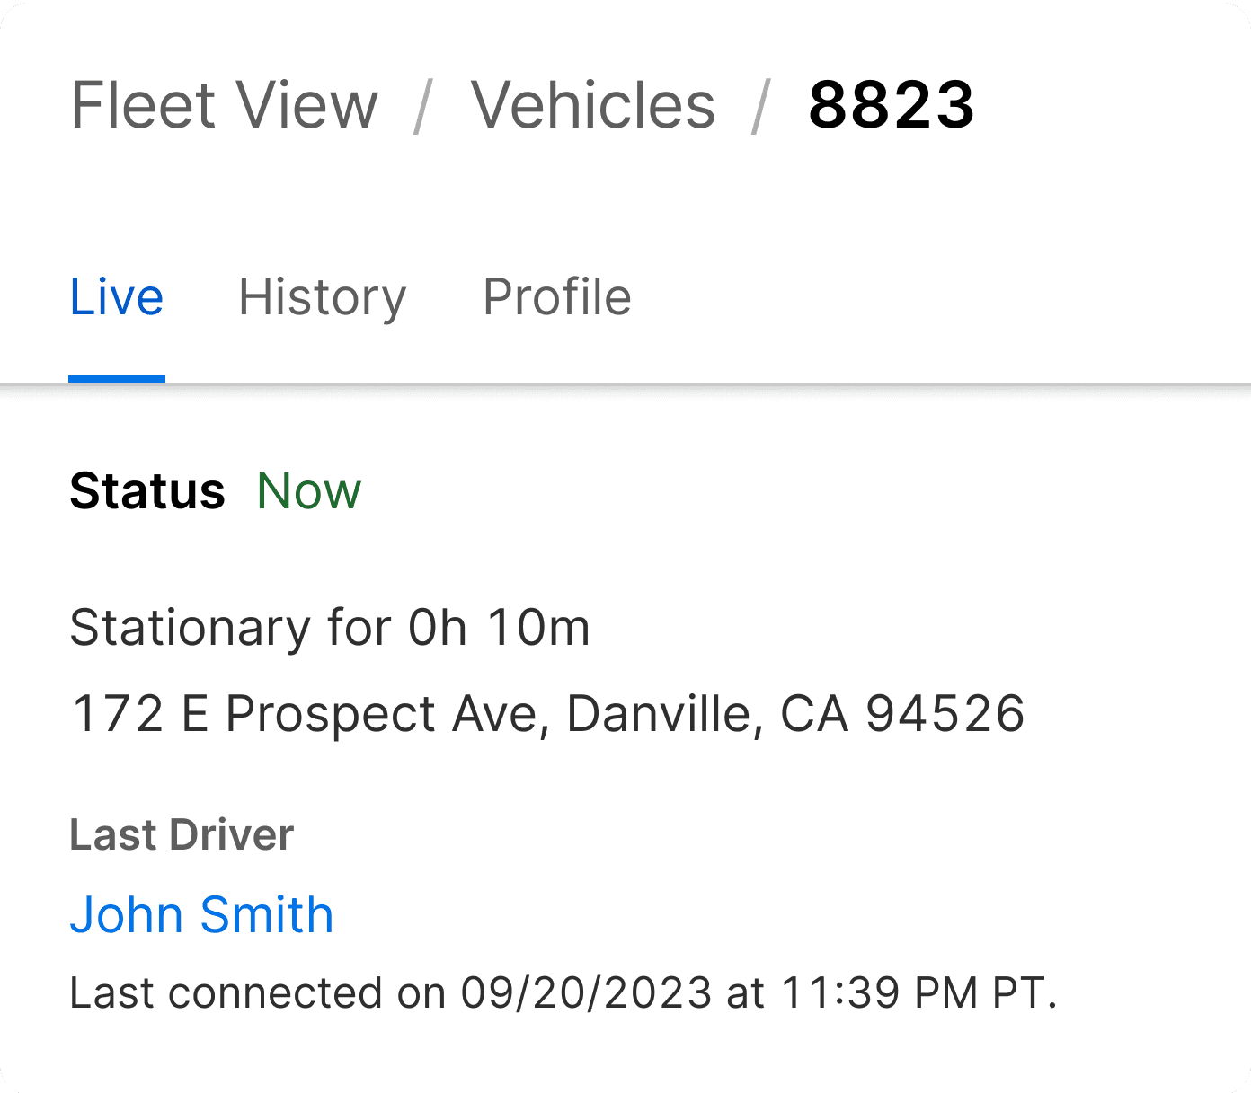Click the Last Driver label
The image size is (1251, 1093).
click(x=182, y=835)
